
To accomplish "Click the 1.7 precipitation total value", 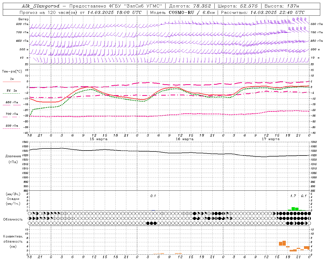I will [293, 196].
